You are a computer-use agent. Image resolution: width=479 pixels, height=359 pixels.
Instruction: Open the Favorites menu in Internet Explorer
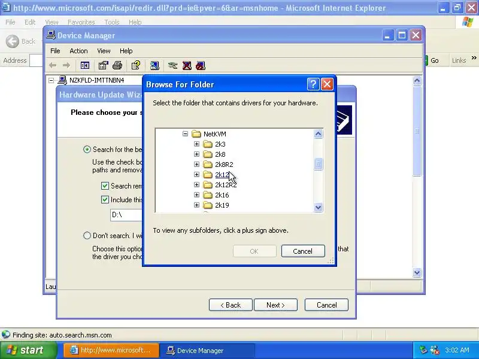click(81, 22)
